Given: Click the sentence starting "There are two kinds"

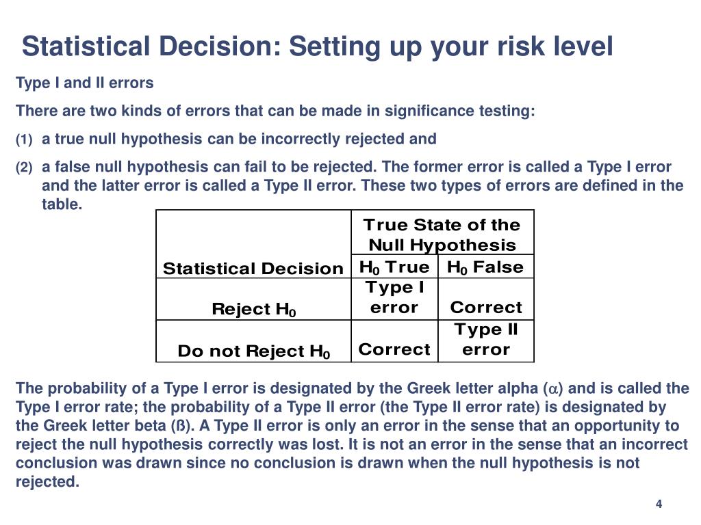Looking at the screenshot, I should point(275,111).
